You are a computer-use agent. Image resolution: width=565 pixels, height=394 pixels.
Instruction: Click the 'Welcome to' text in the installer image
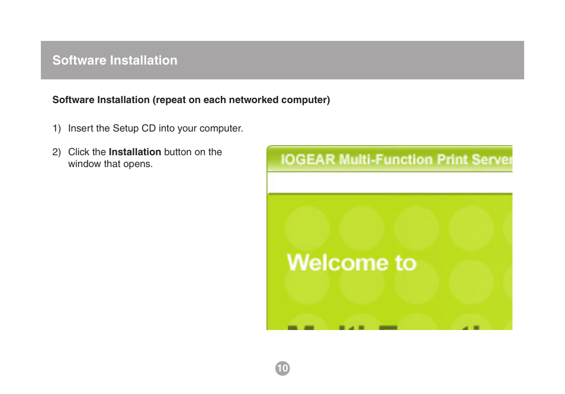tap(352, 262)
